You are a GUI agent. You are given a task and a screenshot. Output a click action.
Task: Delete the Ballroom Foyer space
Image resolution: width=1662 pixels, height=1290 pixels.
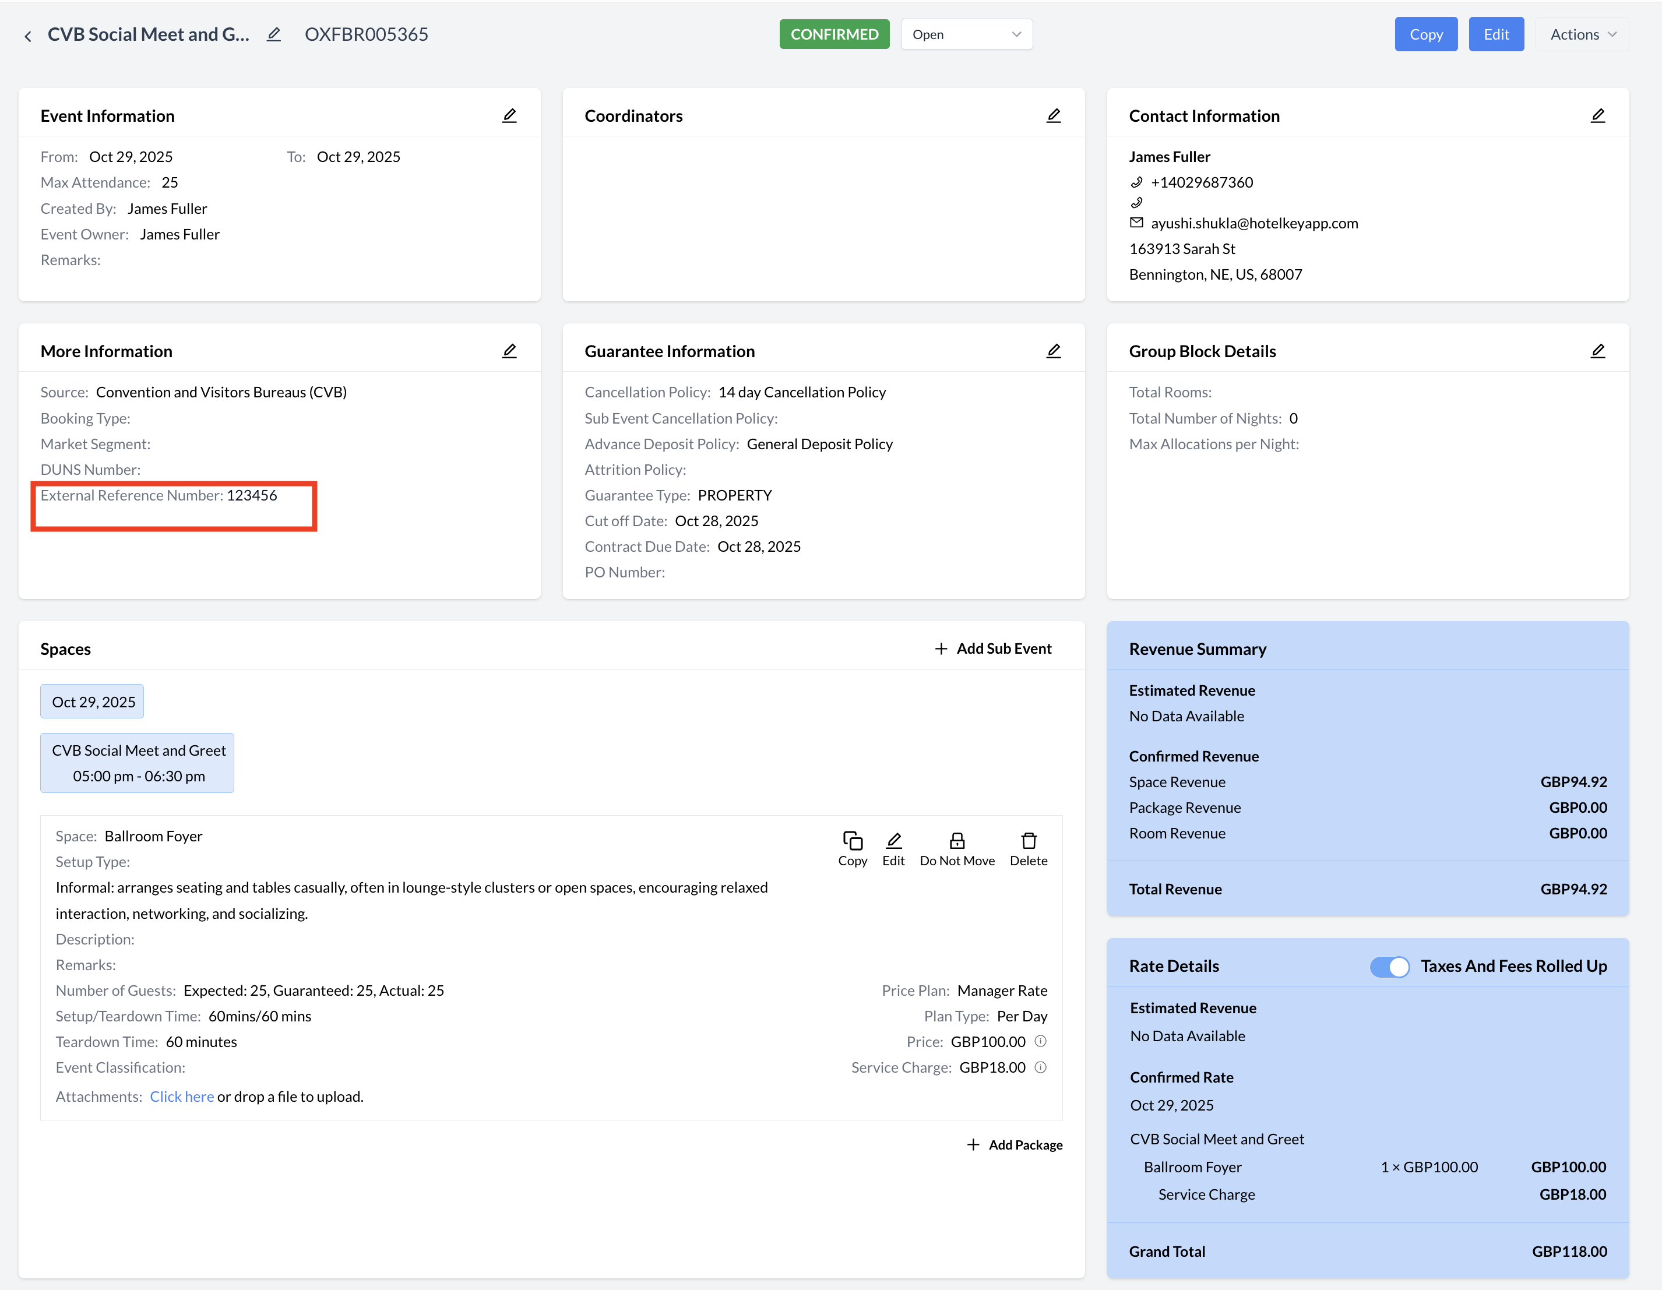coord(1028,848)
